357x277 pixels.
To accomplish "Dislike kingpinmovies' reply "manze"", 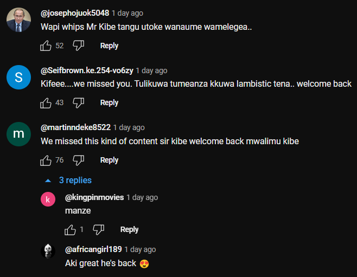I will [x=98, y=229].
